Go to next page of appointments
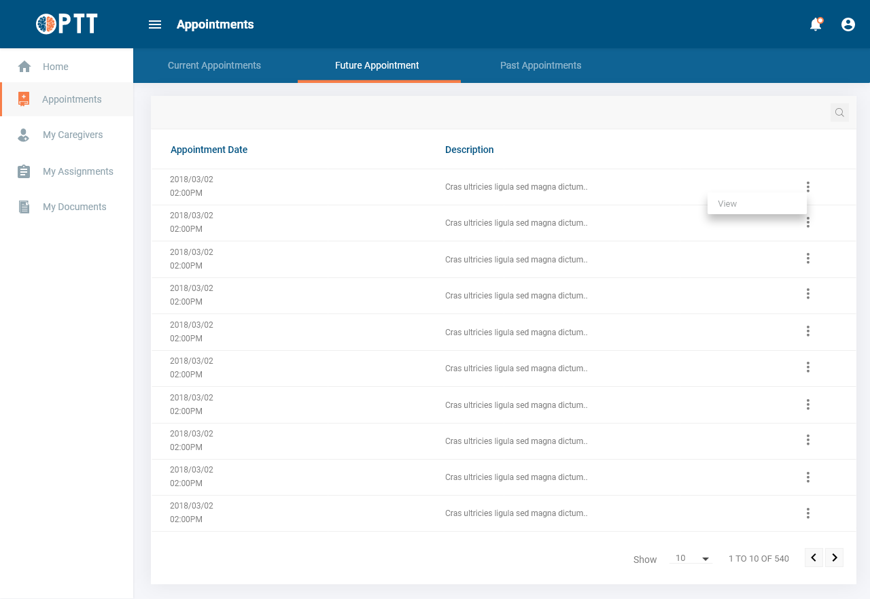This screenshot has height=599, width=870. (x=835, y=558)
